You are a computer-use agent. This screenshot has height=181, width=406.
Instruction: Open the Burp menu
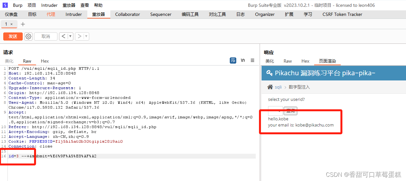(18, 5)
